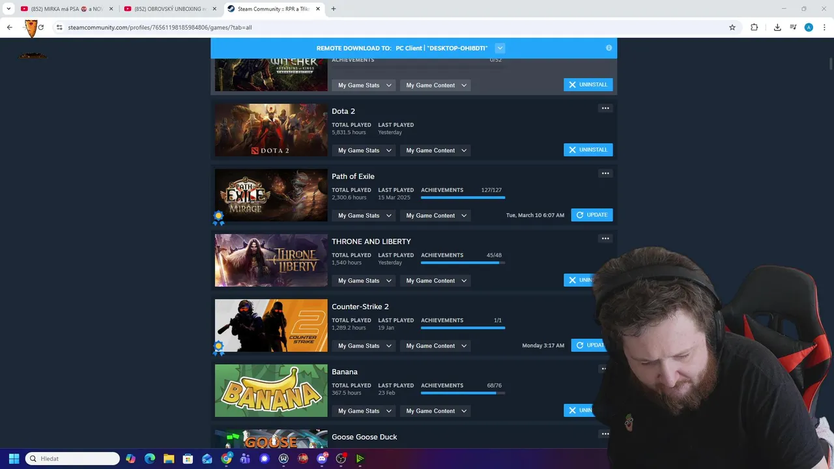Expand Path of Exile My Game Content dropdown
Screen dimensions: 834x469
pyautogui.click(x=437, y=216)
